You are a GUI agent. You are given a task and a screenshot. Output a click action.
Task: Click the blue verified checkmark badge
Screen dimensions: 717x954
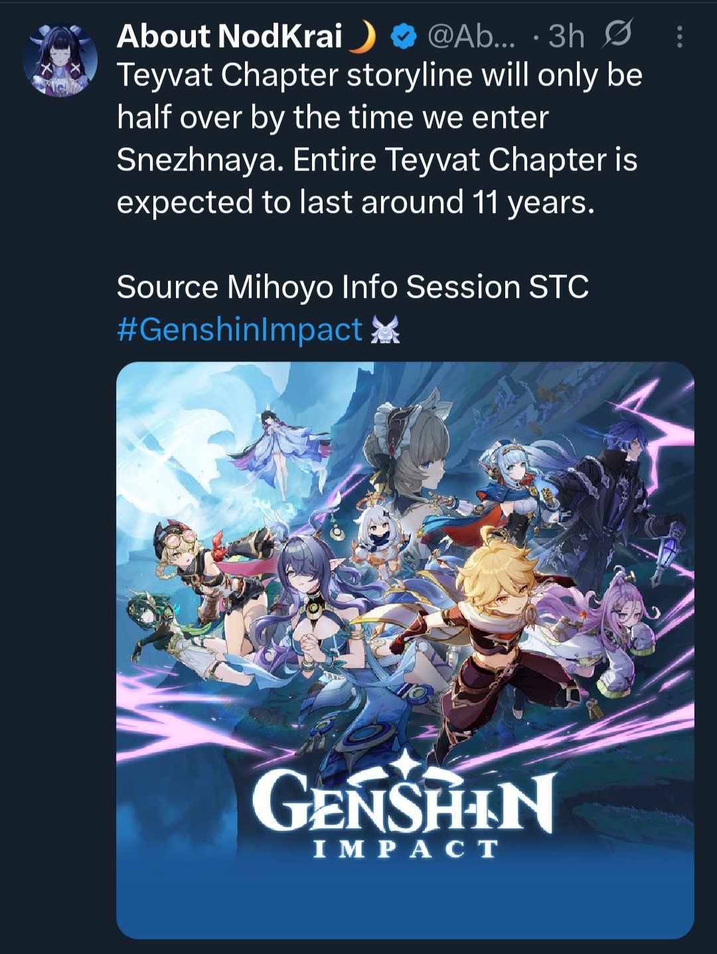click(x=402, y=37)
